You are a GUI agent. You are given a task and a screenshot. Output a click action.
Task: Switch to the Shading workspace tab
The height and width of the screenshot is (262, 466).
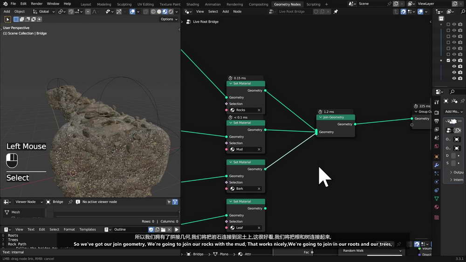tap(192, 4)
